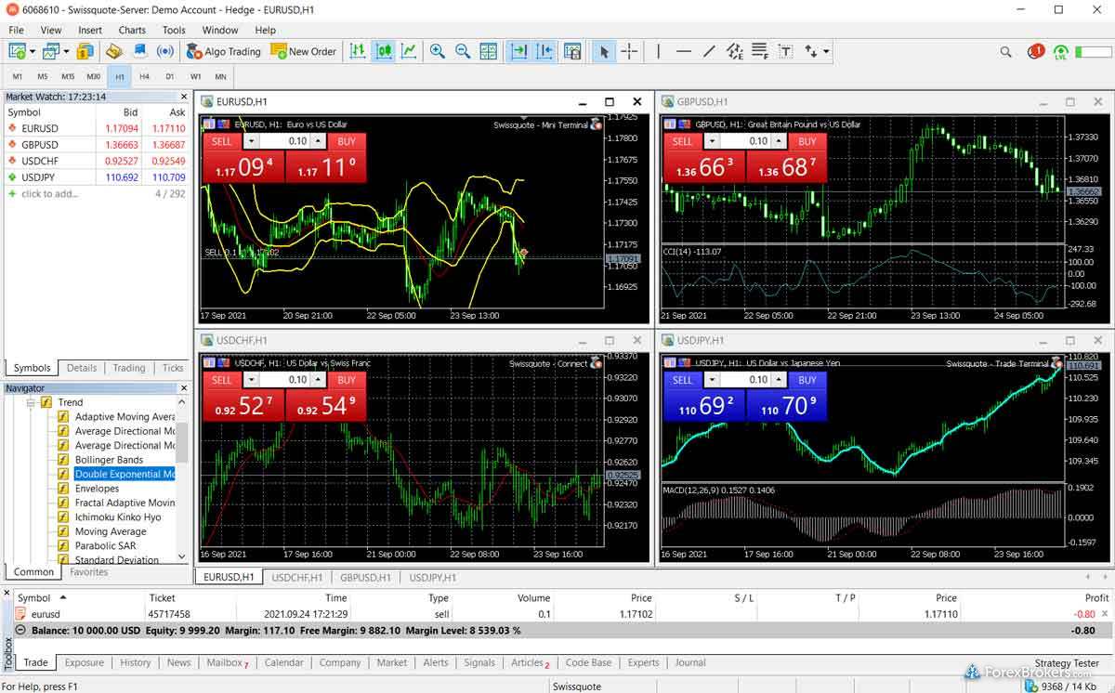Click the zoom out magnifier icon
1115x693 pixels.
[462, 52]
